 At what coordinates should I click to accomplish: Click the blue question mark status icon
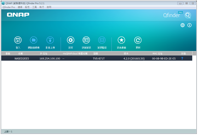pos(182,58)
